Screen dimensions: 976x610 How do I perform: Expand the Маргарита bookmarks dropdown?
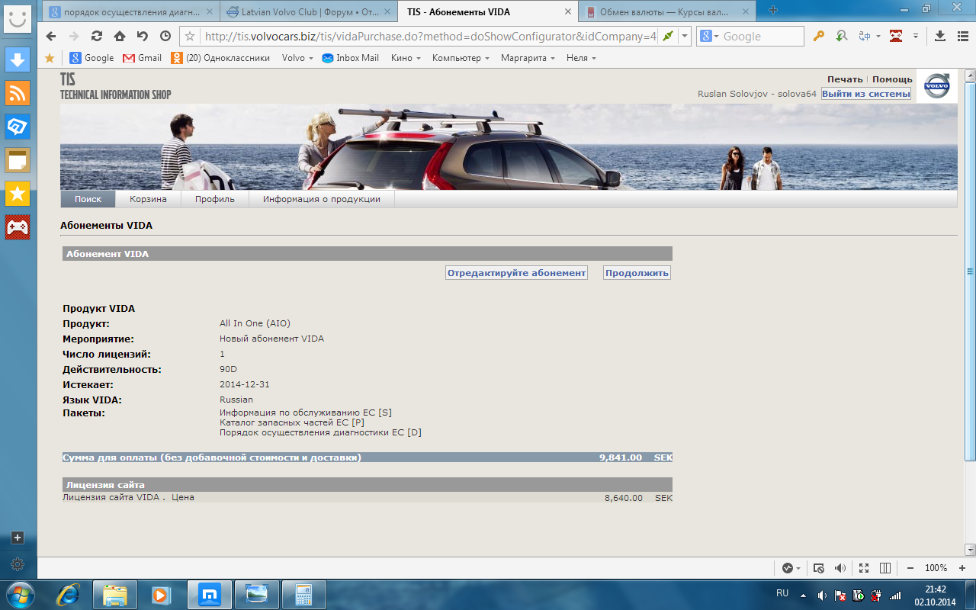528,58
